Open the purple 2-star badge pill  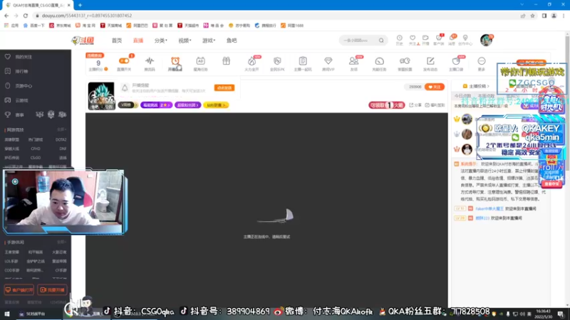(156, 105)
